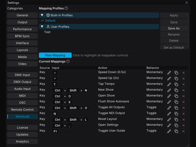Delete the New Show mapping
Screen dimensions: 196x147
(x=183, y=90)
